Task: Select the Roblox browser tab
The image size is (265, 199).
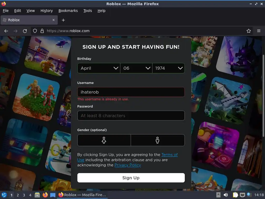Action: click(x=29, y=20)
